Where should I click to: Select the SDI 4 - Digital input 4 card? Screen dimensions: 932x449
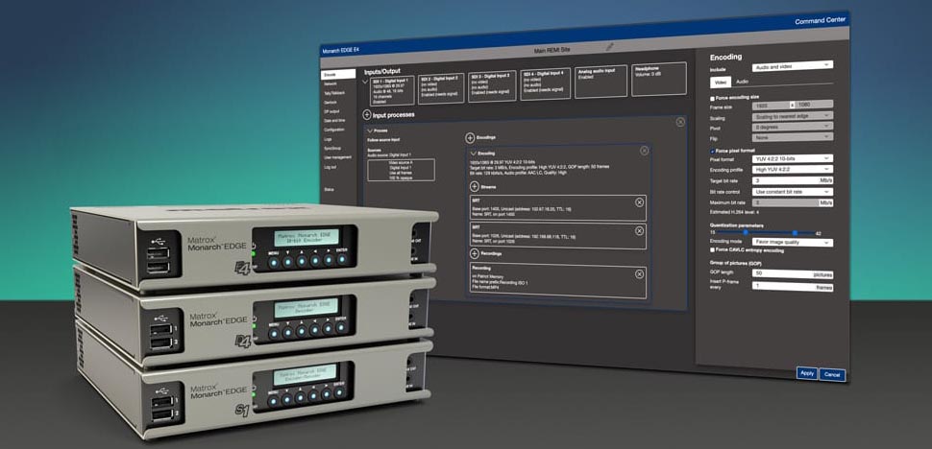coord(545,84)
